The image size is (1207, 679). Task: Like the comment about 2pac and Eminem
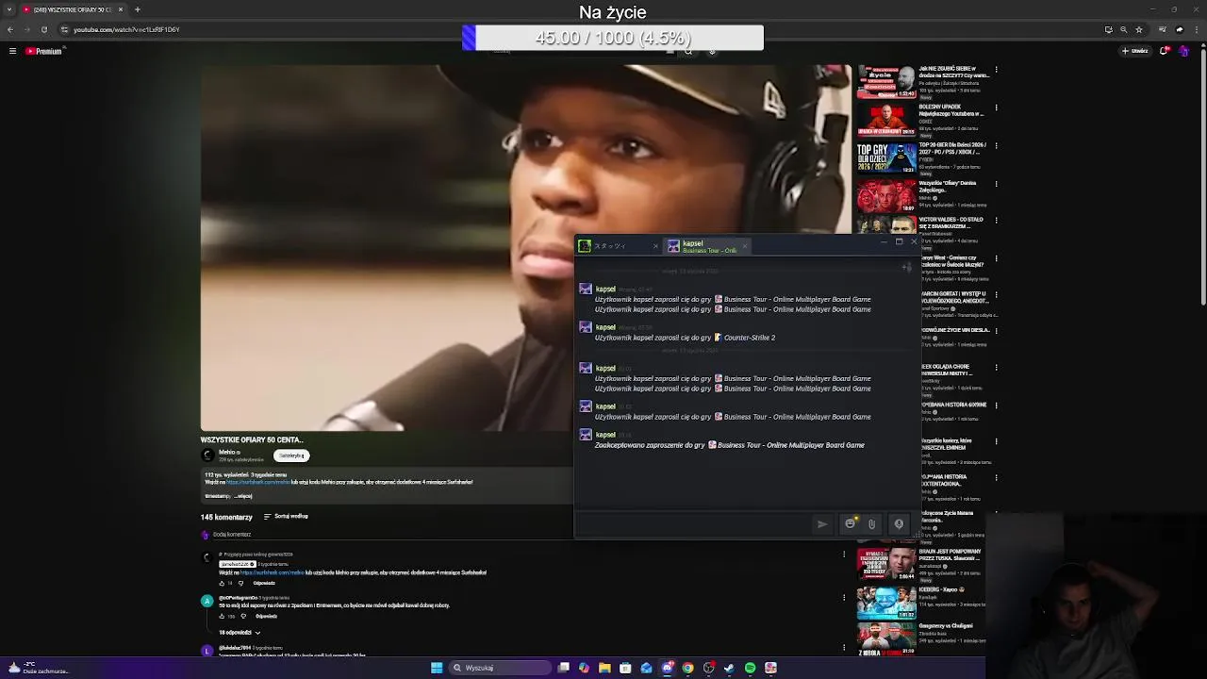click(223, 616)
